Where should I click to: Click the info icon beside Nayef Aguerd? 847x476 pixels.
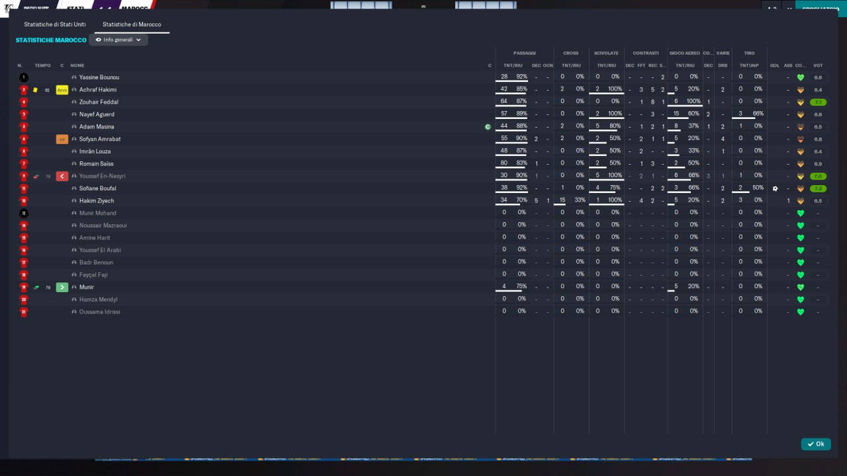tap(74, 114)
